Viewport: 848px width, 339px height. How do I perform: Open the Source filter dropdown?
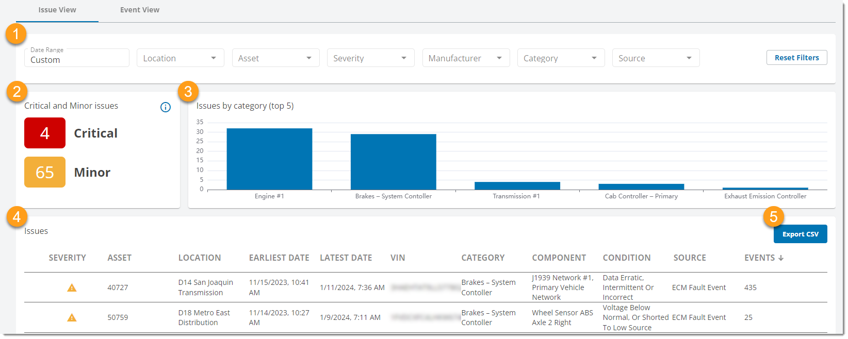pos(656,58)
